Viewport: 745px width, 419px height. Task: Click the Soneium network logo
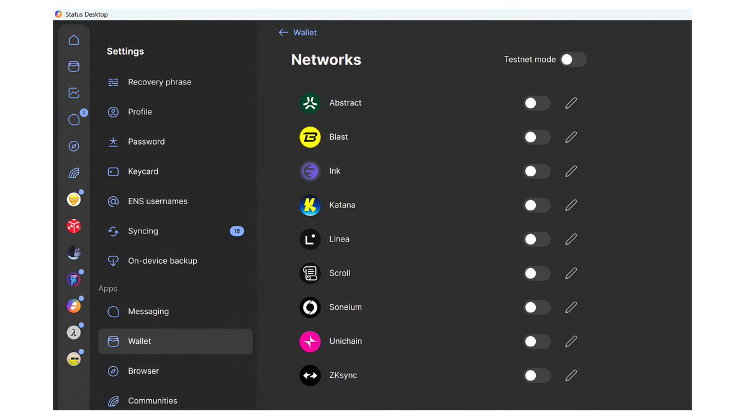coord(310,307)
